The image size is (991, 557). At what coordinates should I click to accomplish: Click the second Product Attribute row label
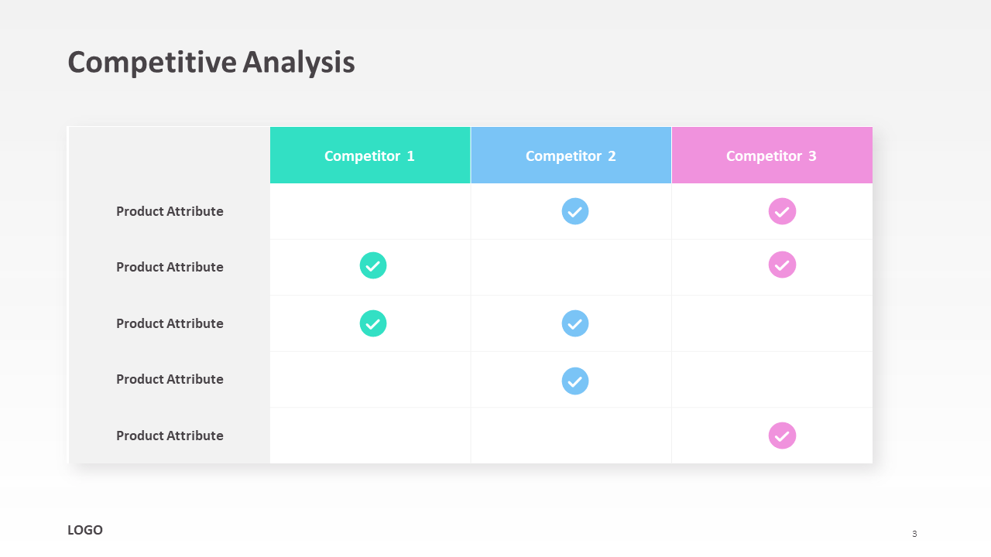click(x=170, y=267)
